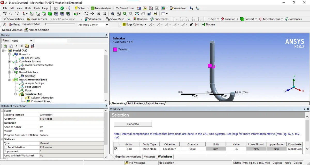The width and height of the screenshot is (310, 165).
Task: Toggle Wireframe display mode
Action: (93, 19)
